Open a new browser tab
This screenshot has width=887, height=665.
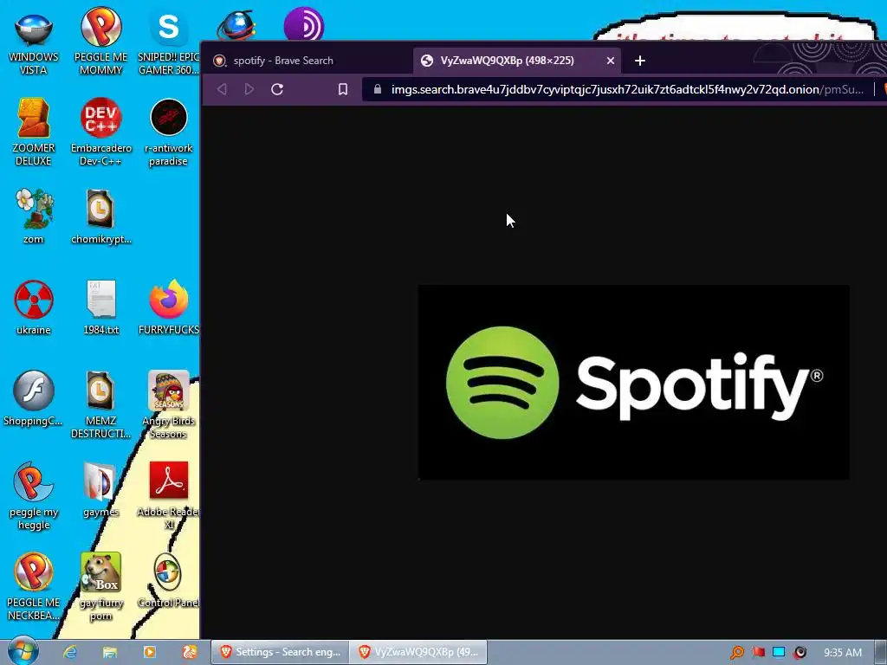[x=640, y=61]
